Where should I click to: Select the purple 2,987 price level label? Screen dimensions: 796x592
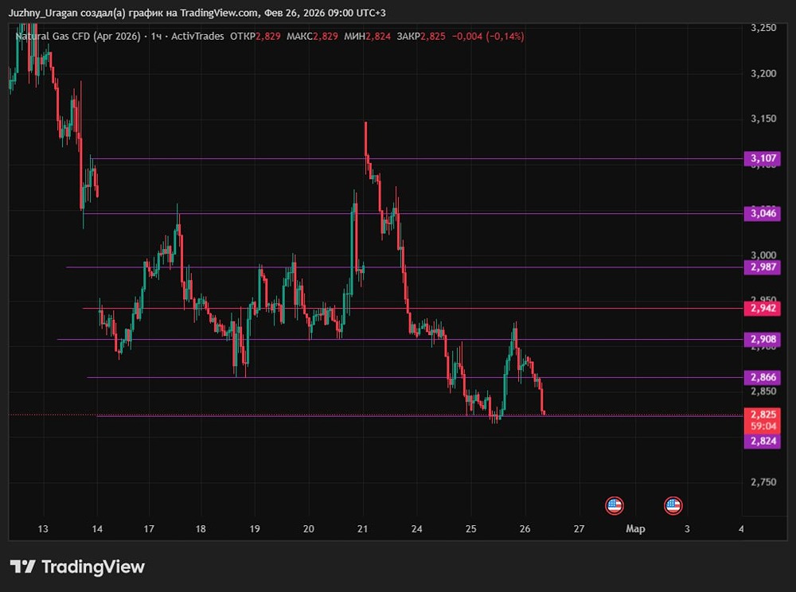coord(763,267)
